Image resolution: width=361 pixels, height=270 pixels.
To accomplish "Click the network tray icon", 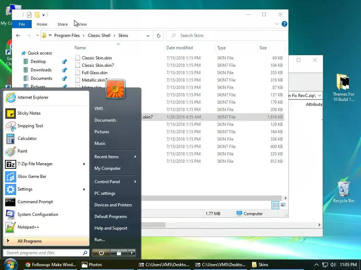I will [x=325, y=265].
